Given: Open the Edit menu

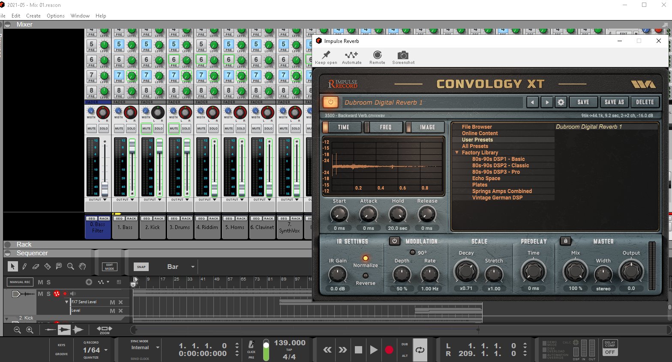Looking at the screenshot, I should pyautogui.click(x=16, y=16).
